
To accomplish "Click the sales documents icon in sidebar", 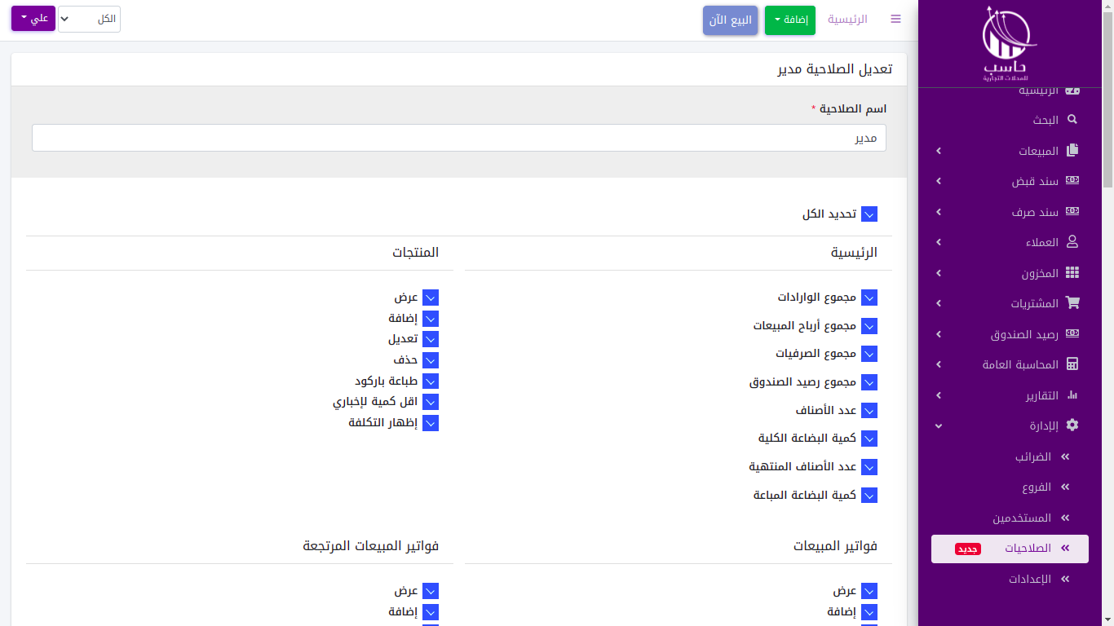I will coord(1072,151).
